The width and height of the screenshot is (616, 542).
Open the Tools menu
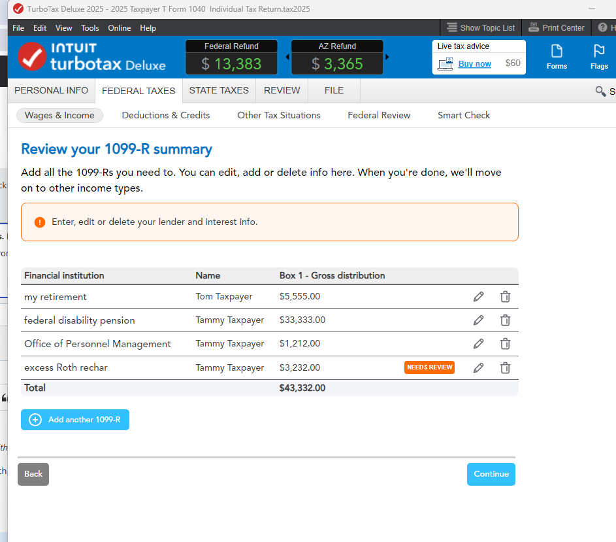click(90, 28)
